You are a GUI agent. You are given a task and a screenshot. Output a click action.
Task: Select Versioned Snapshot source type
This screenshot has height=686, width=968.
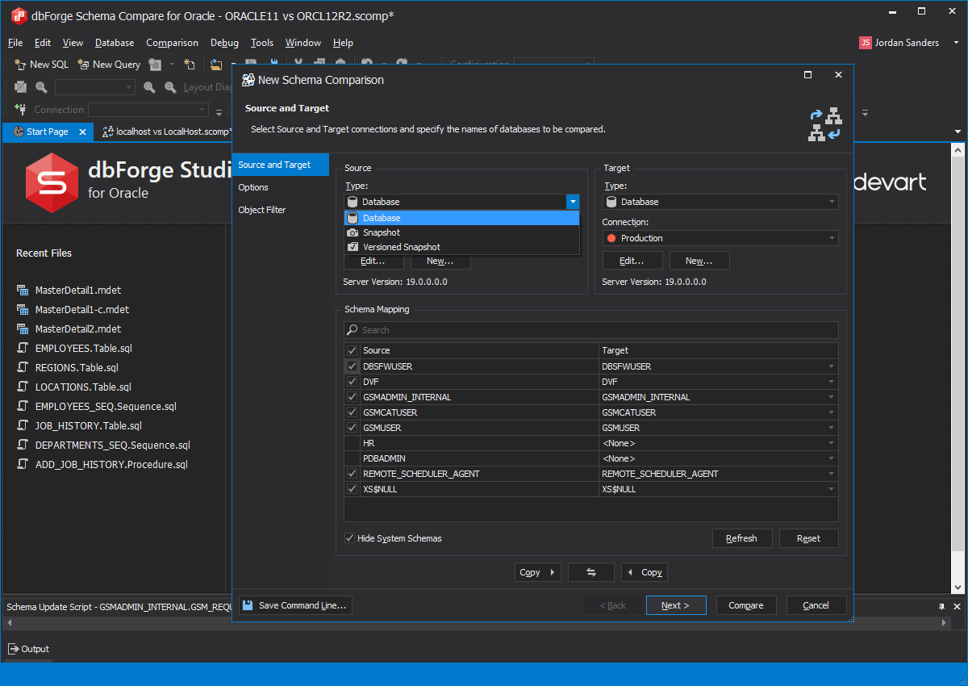point(401,247)
